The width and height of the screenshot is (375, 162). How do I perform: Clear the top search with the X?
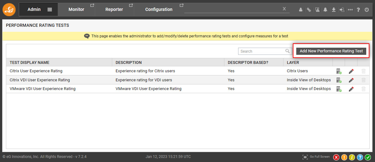click(284, 9)
